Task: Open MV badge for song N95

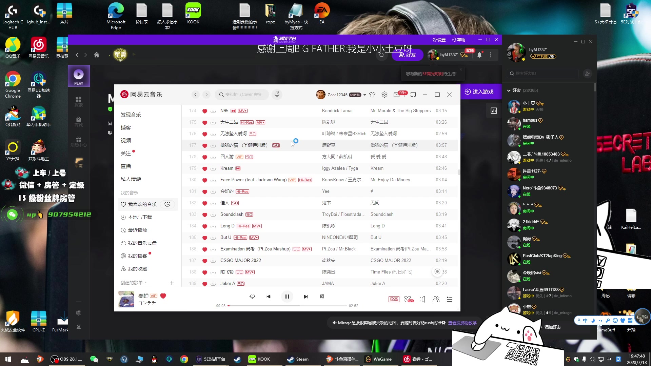Action: click(x=243, y=111)
